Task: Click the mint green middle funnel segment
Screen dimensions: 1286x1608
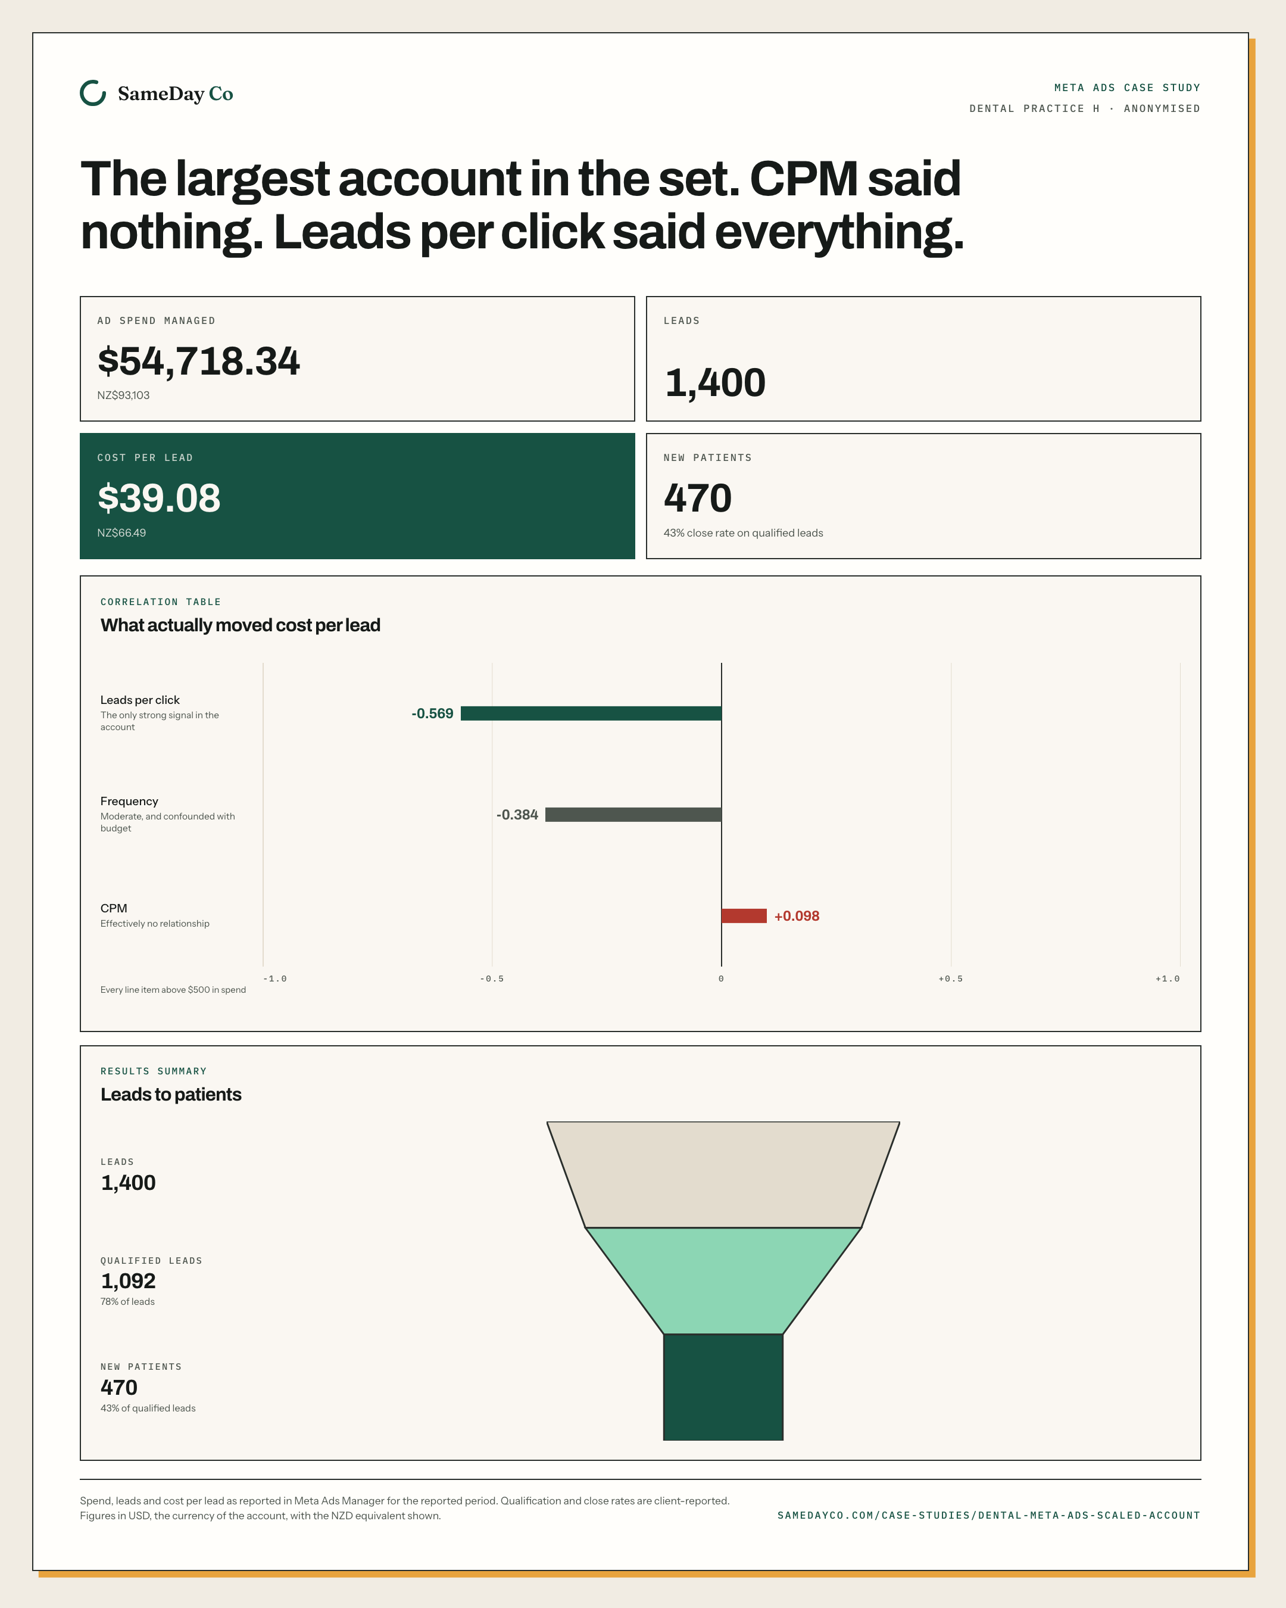Action: point(723,1280)
